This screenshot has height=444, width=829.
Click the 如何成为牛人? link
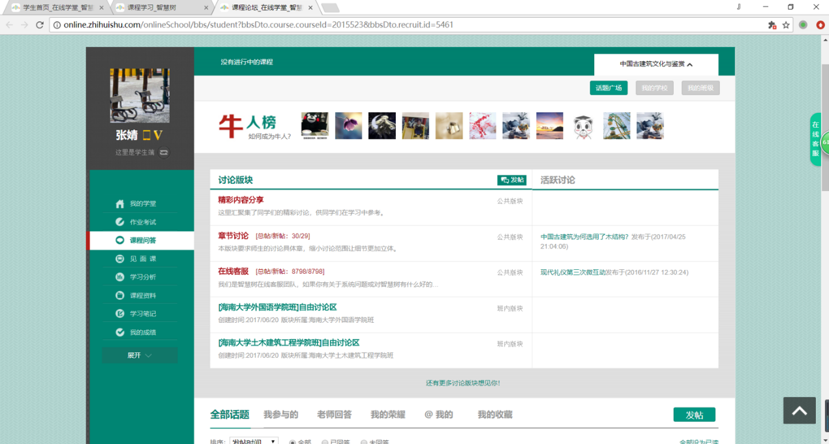269,137
